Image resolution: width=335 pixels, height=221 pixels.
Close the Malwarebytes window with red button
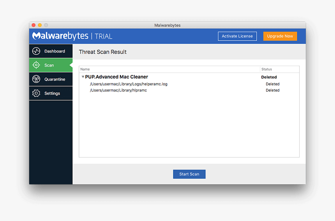point(33,25)
